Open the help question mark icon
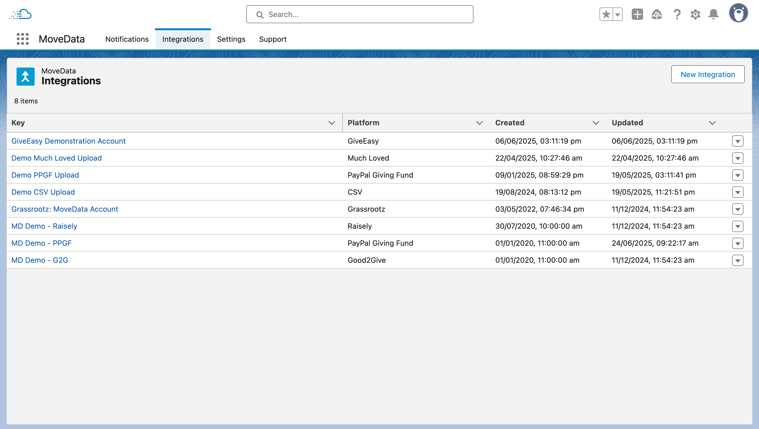The width and height of the screenshot is (759, 429). click(677, 14)
